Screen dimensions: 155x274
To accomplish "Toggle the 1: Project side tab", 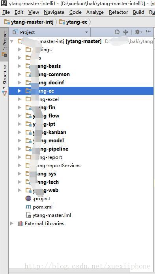I will (x=4, y=44).
